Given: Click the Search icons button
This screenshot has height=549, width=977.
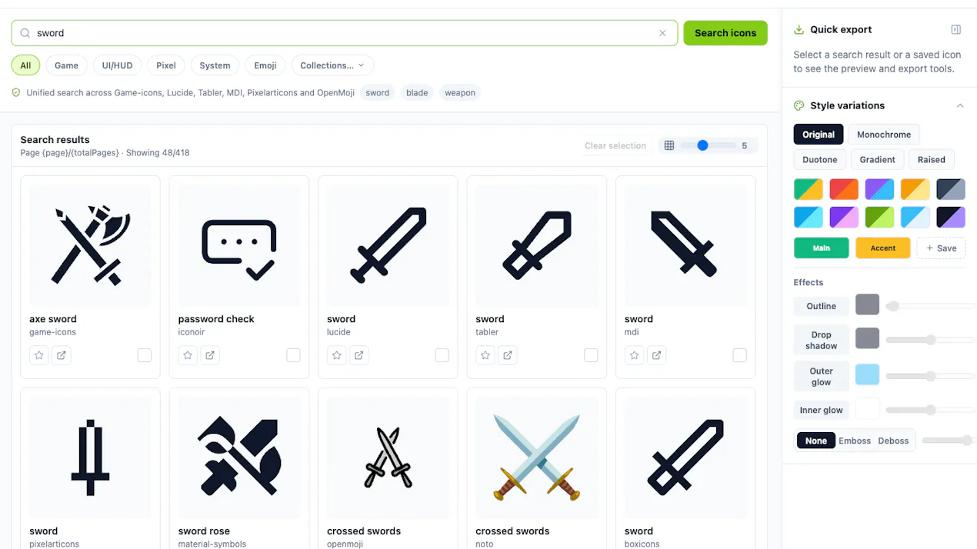Looking at the screenshot, I should tap(725, 33).
